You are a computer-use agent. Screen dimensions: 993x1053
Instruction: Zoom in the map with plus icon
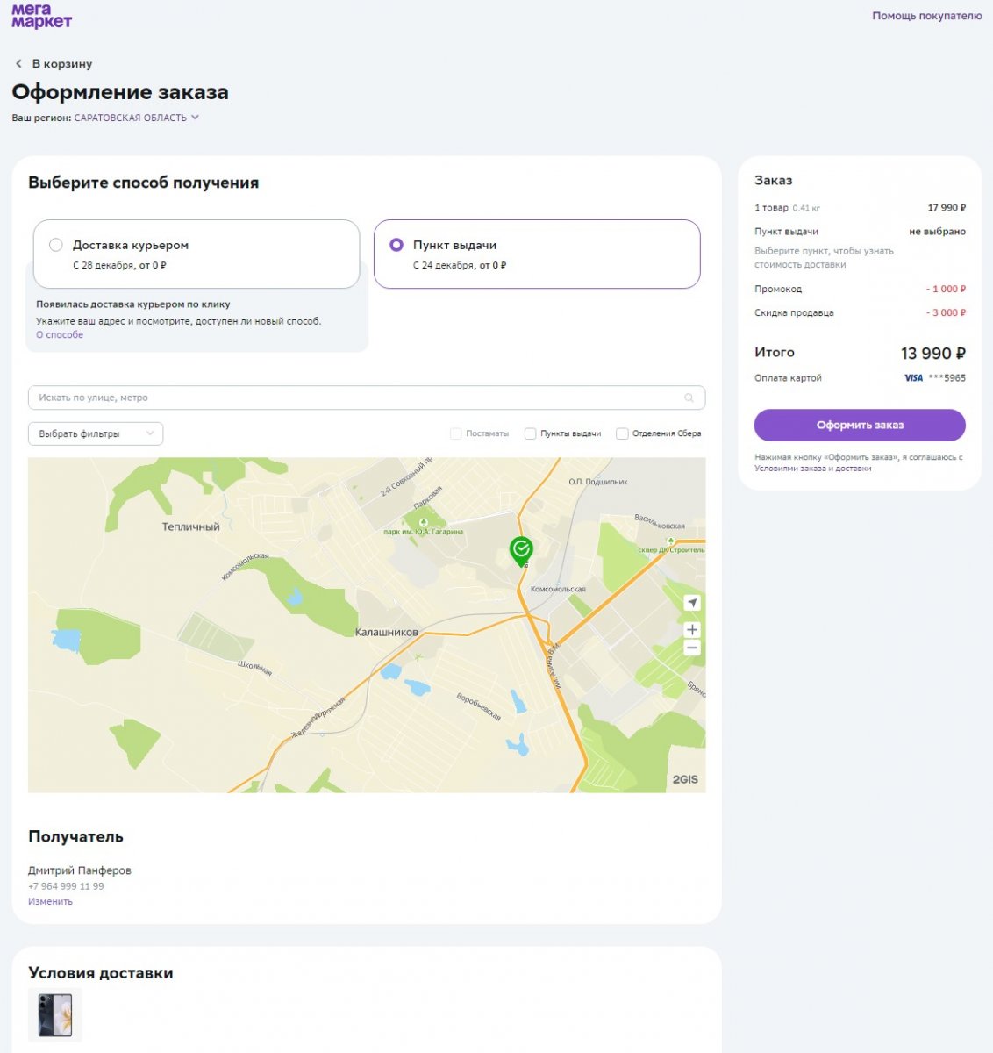(692, 630)
